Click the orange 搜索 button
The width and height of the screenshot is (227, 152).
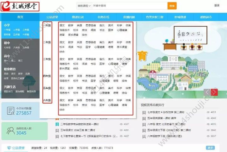click(x=172, y=6)
